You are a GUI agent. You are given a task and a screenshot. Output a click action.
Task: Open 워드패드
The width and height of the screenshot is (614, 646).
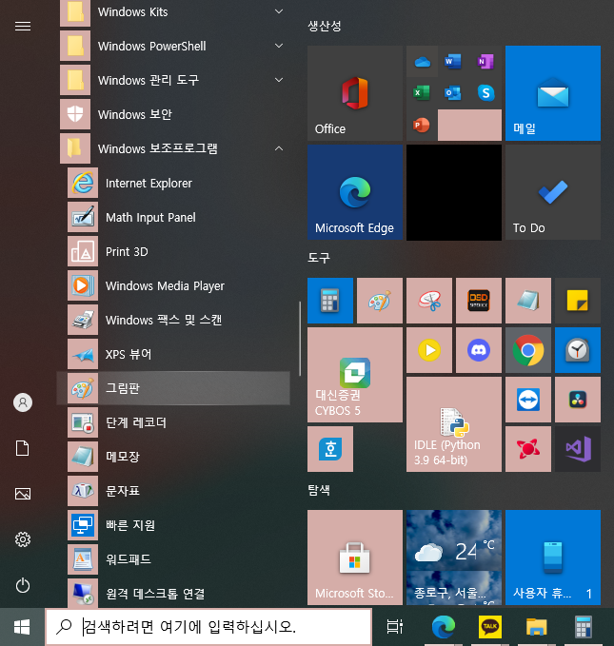click(173, 559)
